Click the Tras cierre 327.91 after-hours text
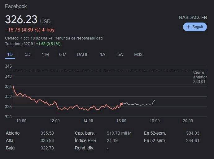The image size is (214, 159). [x=20, y=44]
